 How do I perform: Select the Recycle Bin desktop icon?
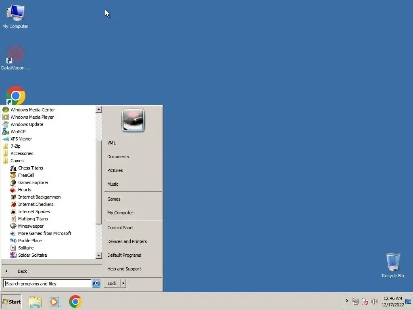tap(393, 265)
